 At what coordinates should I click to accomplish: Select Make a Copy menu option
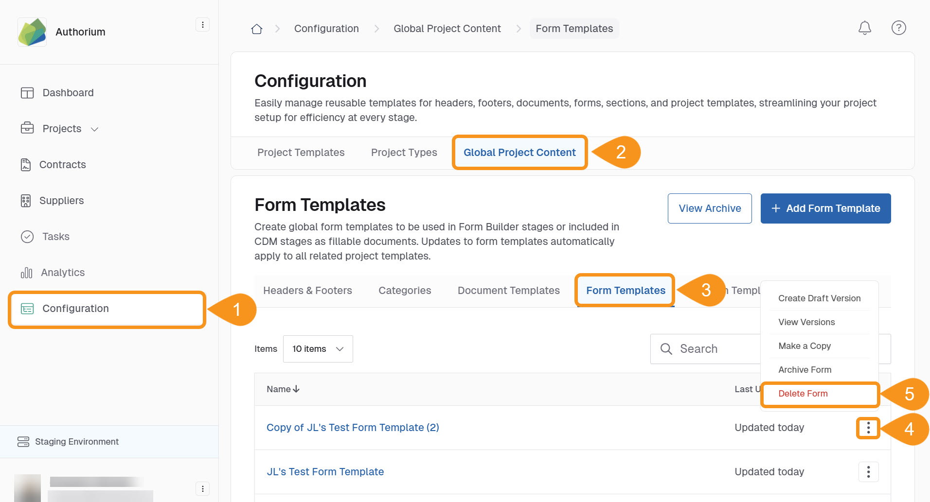click(x=804, y=346)
